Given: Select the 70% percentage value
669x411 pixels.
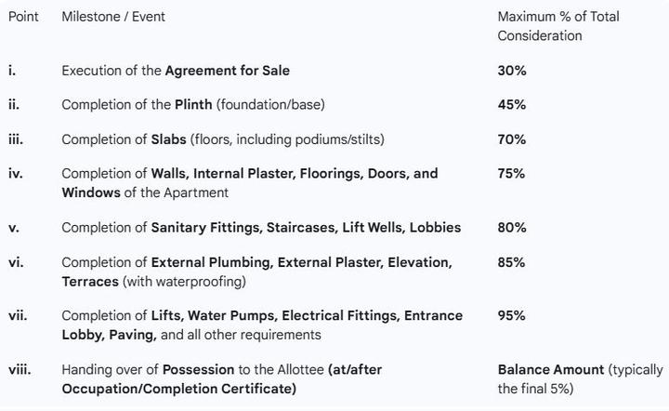Looking at the screenshot, I should coord(512,139).
